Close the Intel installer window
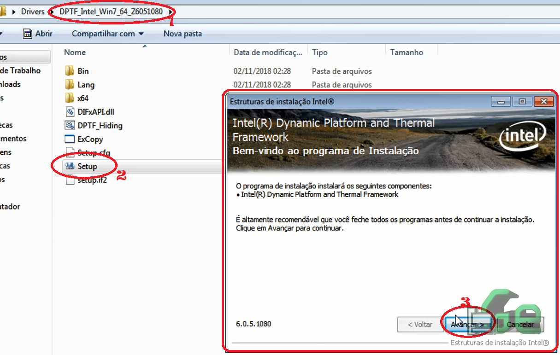Viewport: 560px width, 355px height. point(543,101)
